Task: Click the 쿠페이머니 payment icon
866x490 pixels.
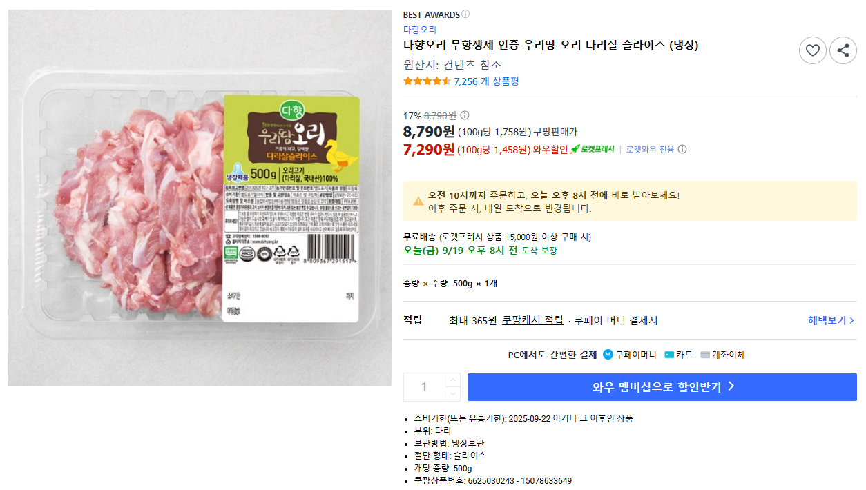Action: 608,355
